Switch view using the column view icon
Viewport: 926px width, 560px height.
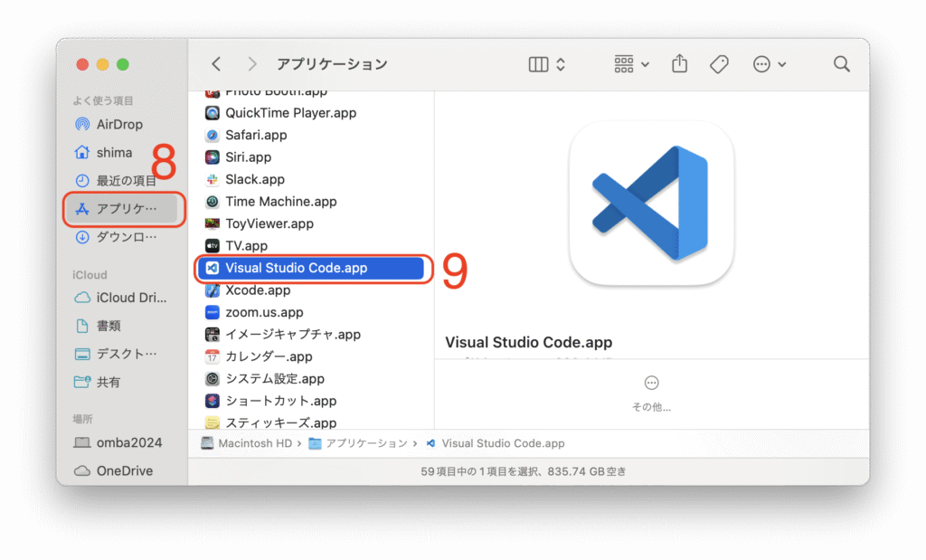click(538, 64)
